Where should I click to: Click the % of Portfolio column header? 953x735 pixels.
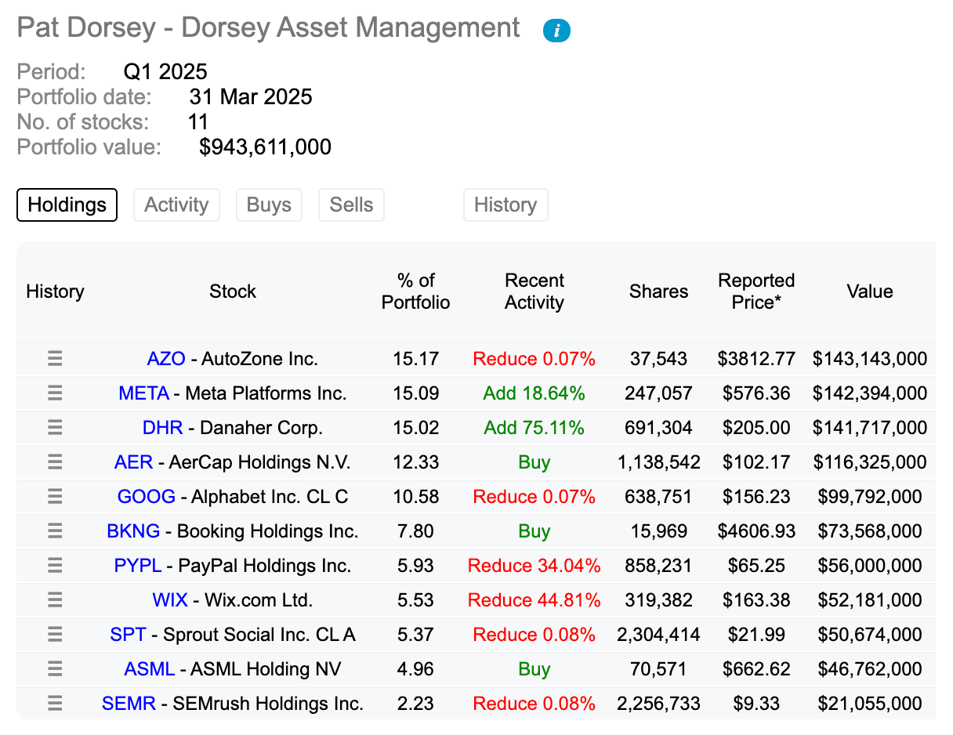tap(416, 291)
